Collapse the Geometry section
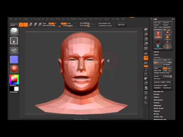 [x=157, y=57]
